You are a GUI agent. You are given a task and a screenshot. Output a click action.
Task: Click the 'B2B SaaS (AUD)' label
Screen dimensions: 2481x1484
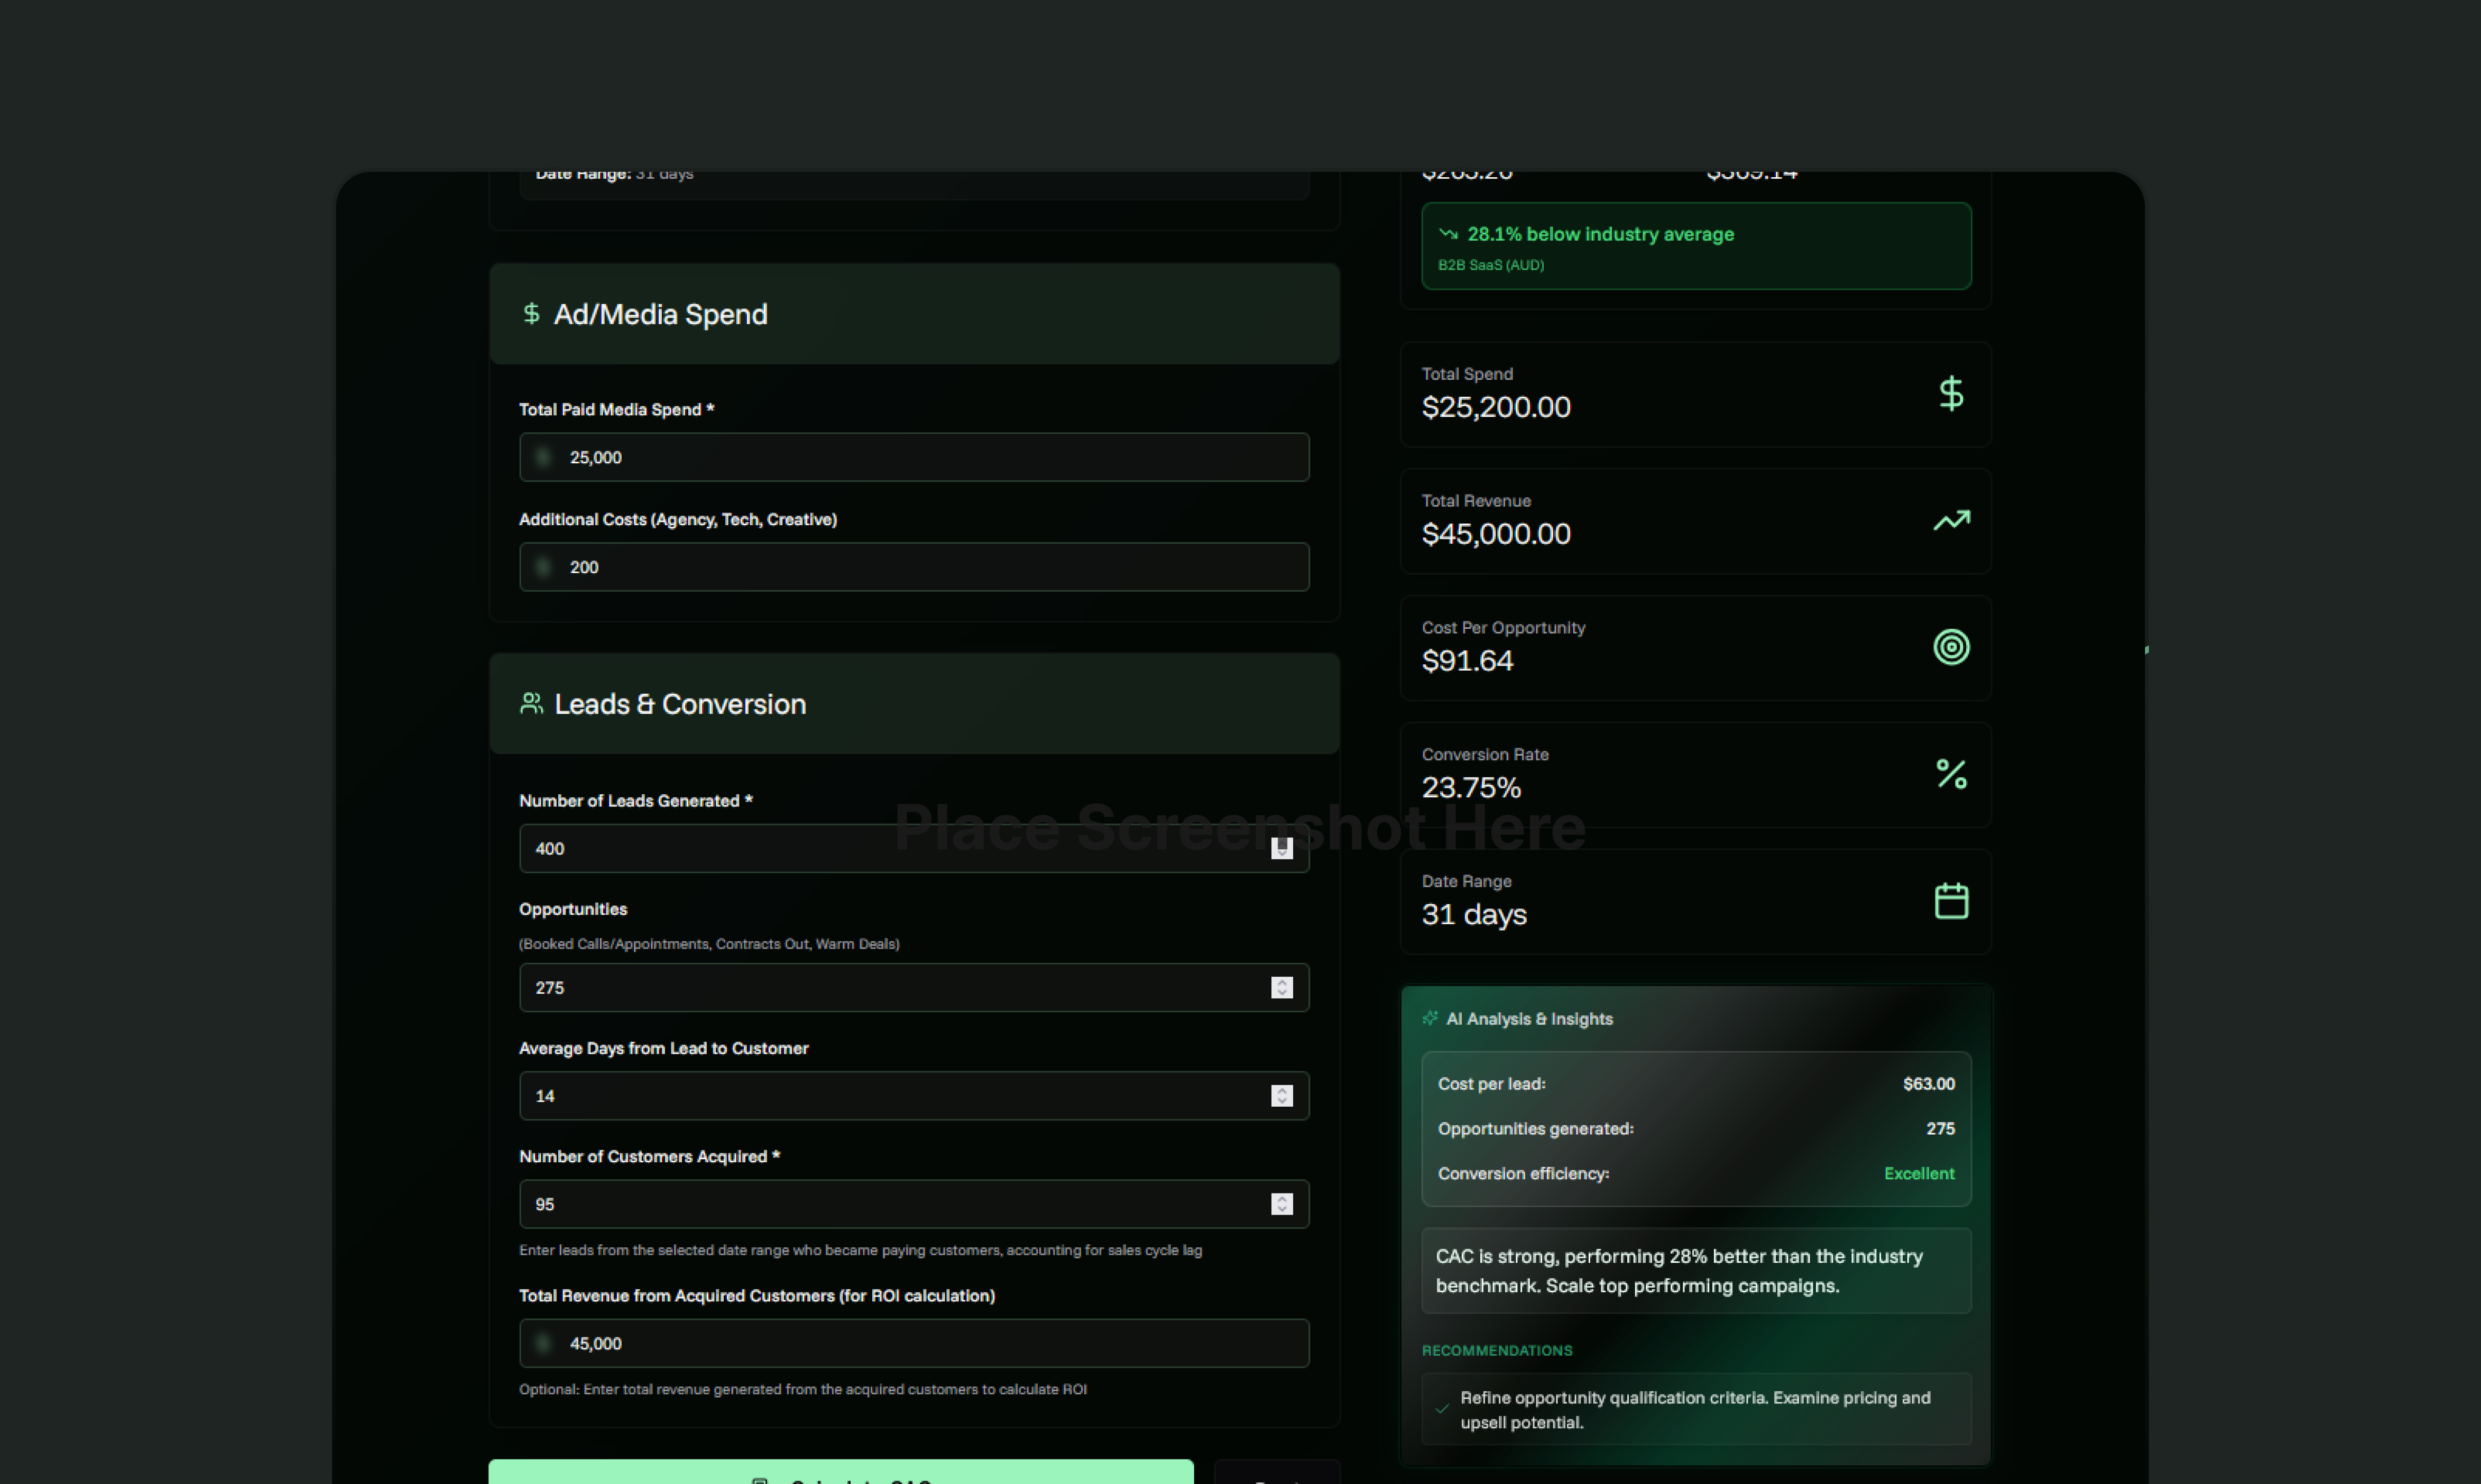1491,265
